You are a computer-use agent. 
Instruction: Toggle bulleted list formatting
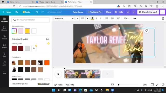coord(112,18)
